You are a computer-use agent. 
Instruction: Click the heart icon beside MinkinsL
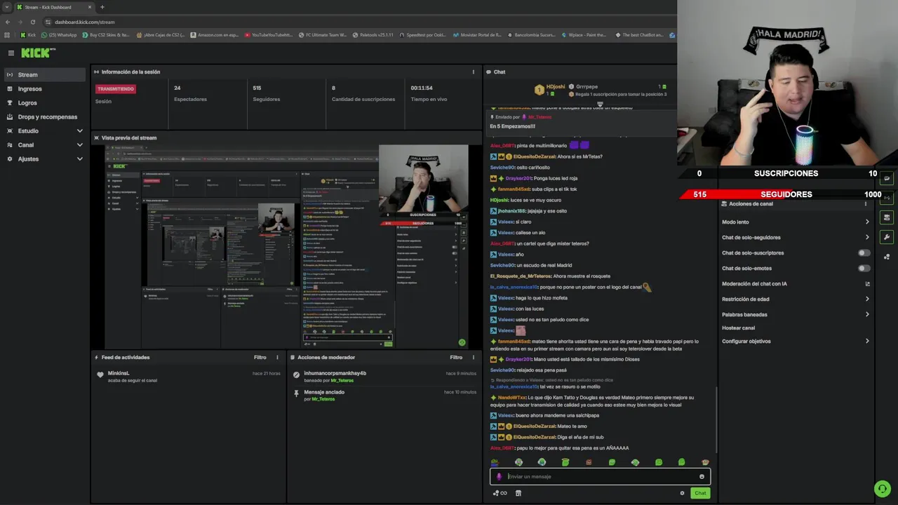click(x=100, y=375)
